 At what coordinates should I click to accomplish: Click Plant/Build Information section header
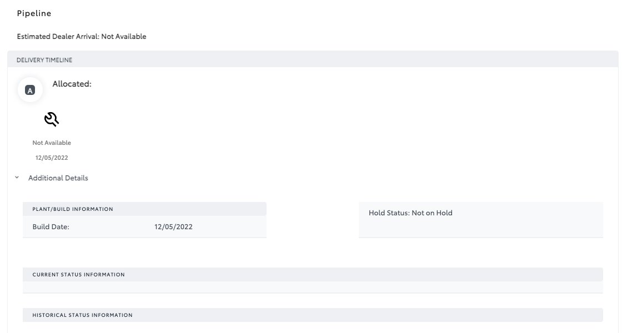(x=73, y=209)
